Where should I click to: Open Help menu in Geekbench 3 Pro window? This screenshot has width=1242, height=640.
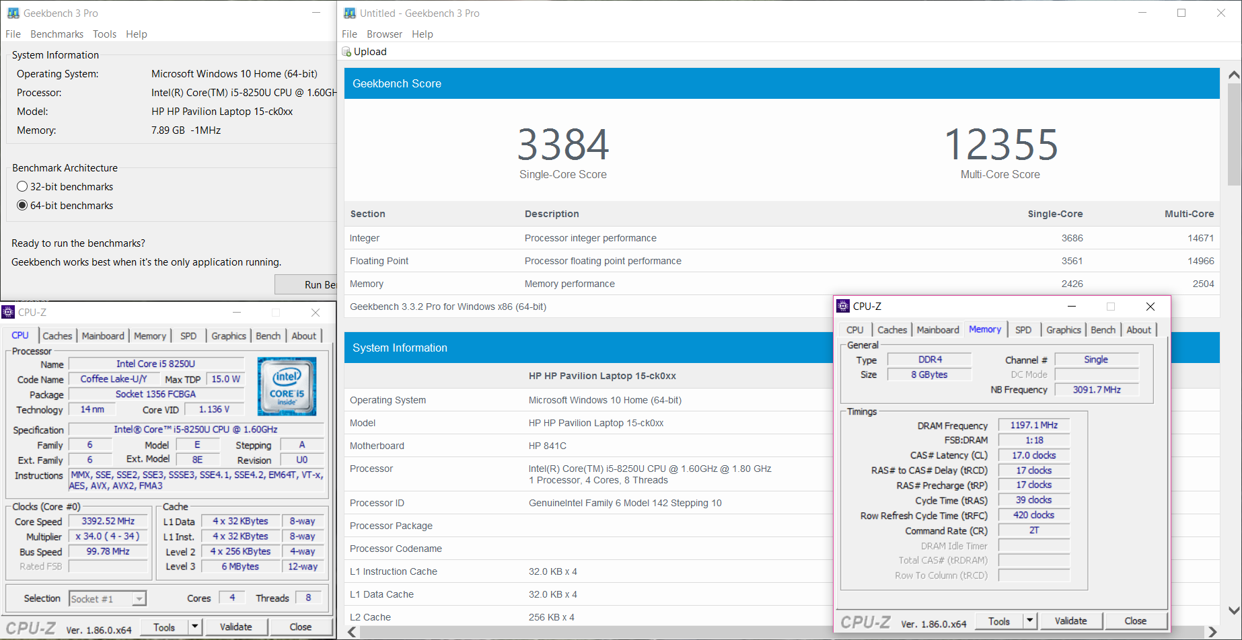click(136, 34)
